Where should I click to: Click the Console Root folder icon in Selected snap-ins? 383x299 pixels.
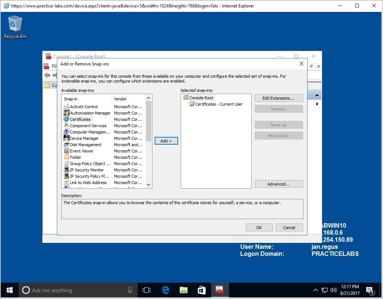pyautogui.click(x=186, y=97)
